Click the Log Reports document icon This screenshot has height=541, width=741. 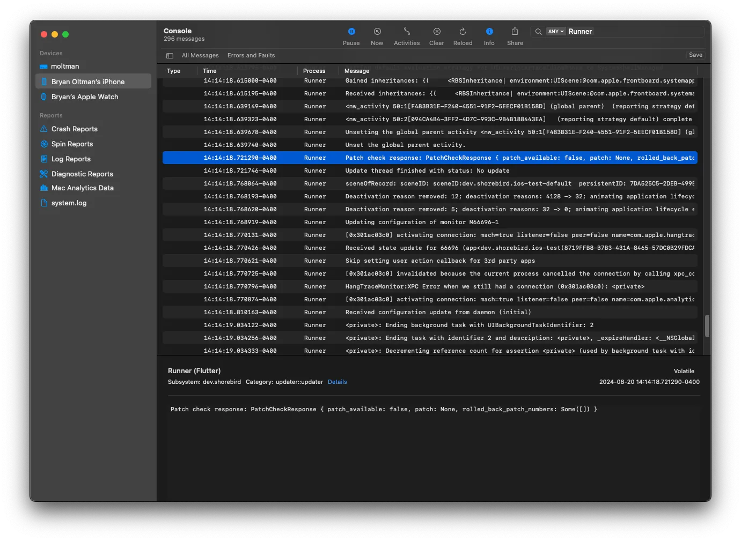click(44, 159)
